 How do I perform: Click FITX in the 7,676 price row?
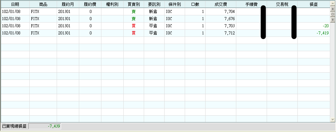(x=35, y=19)
